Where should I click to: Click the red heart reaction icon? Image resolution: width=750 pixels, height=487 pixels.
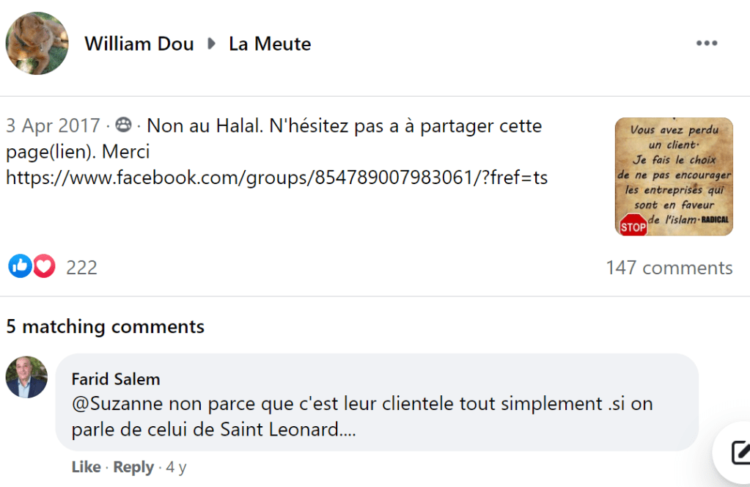pyautogui.click(x=44, y=266)
